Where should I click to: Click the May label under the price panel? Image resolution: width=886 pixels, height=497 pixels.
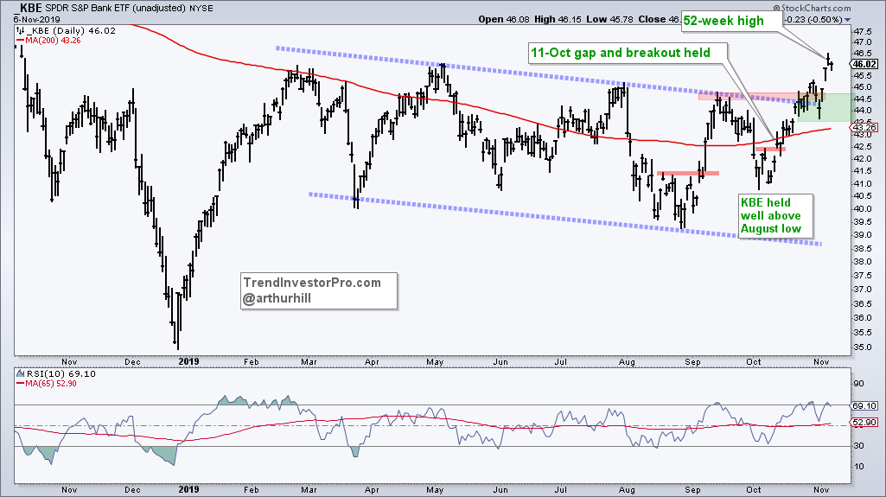coord(435,362)
